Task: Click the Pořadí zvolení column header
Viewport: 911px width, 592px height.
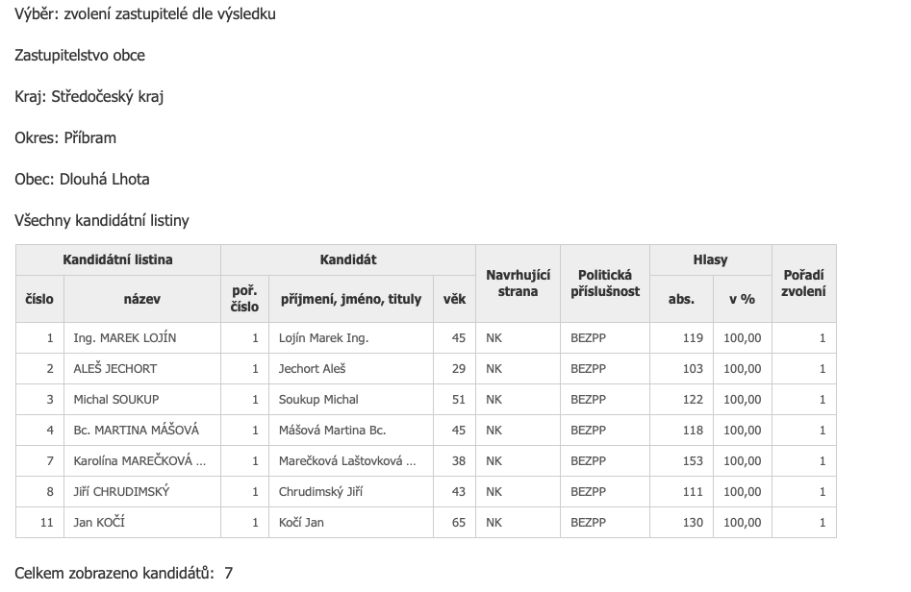Action: [x=803, y=284]
